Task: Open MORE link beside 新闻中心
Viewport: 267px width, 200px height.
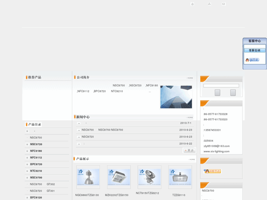Action: coord(190,117)
